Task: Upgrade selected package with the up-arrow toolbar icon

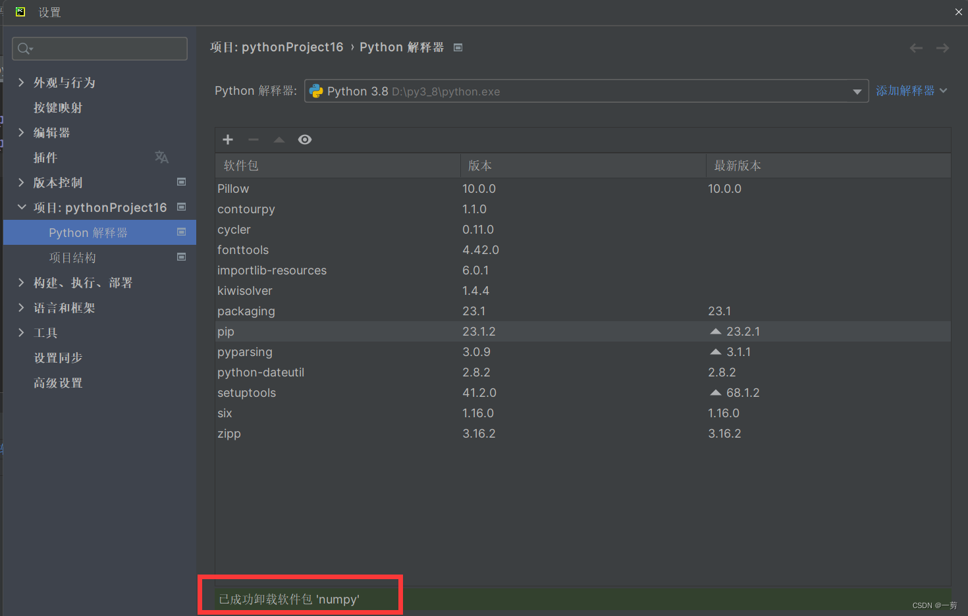Action: point(279,140)
